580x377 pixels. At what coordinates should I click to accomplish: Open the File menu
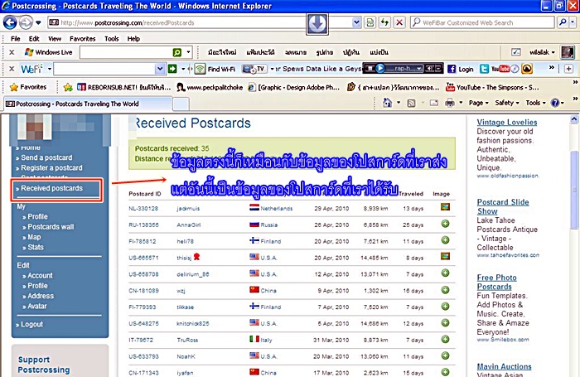[16, 38]
